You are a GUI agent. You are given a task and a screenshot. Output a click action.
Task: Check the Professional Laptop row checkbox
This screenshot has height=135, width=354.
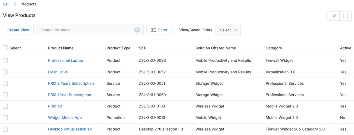[5, 60]
